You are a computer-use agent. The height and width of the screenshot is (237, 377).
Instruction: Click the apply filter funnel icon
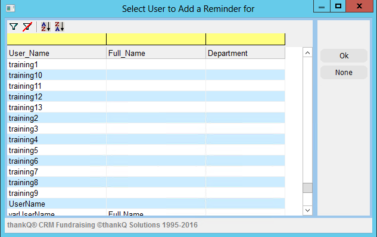(14, 26)
